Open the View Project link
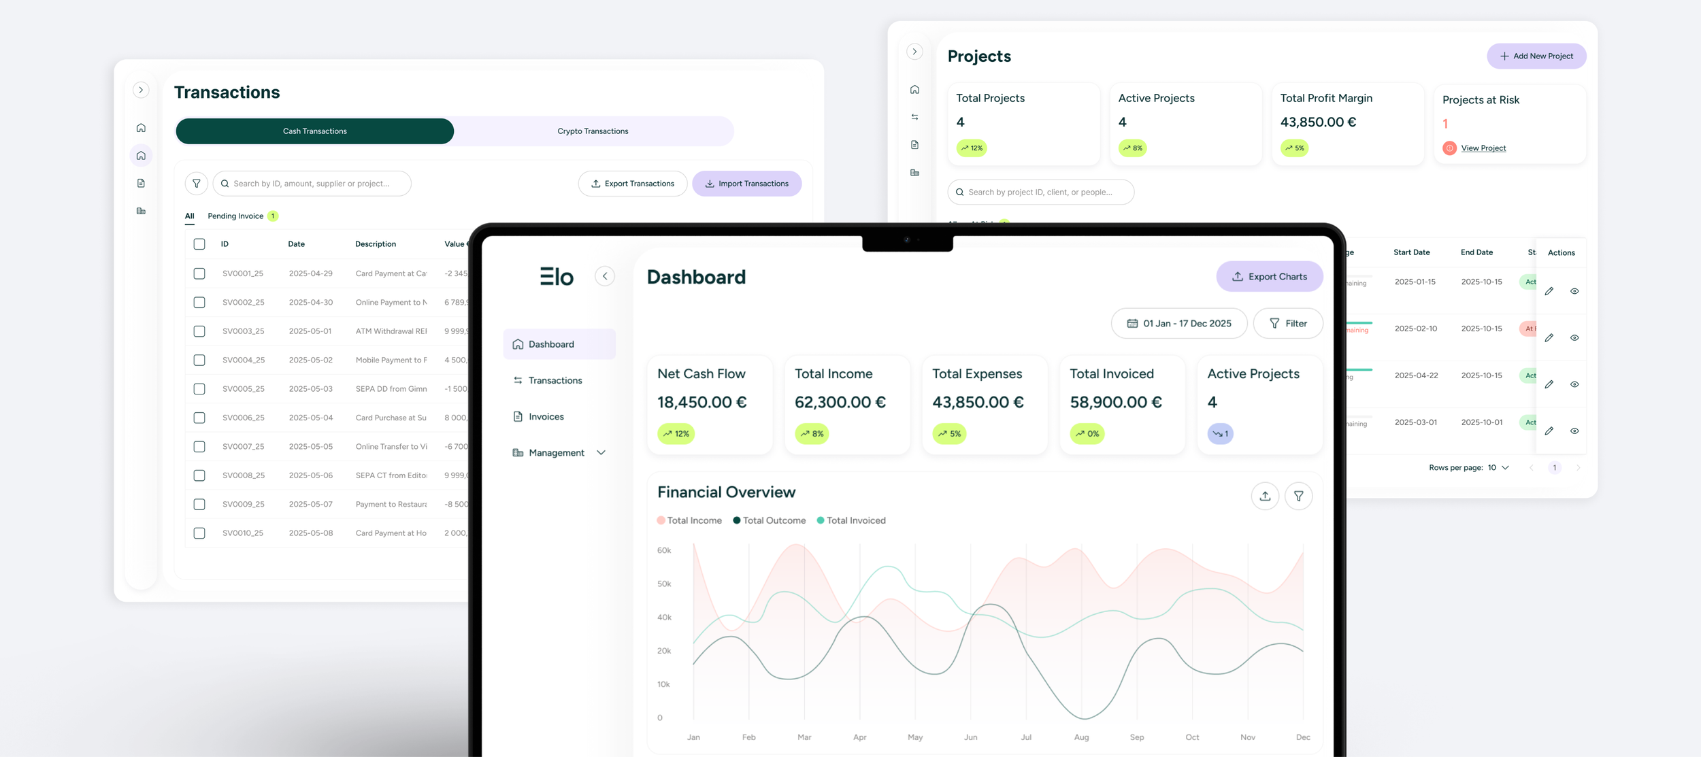Viewport: 1701px width, 757px height. pos(1483,148)
